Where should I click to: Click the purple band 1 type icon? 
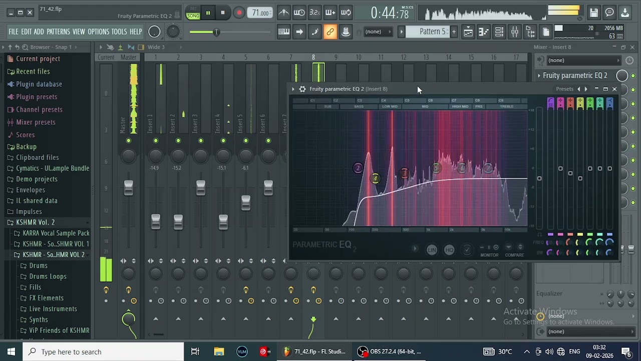pyautogui.click(x=551, y=103)
